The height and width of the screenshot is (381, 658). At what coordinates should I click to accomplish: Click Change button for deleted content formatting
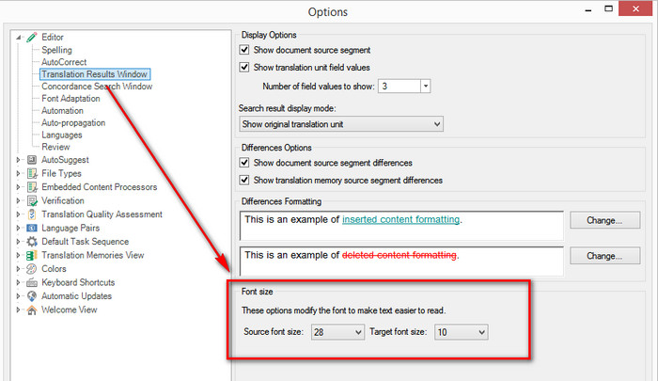tap(604, 256)
